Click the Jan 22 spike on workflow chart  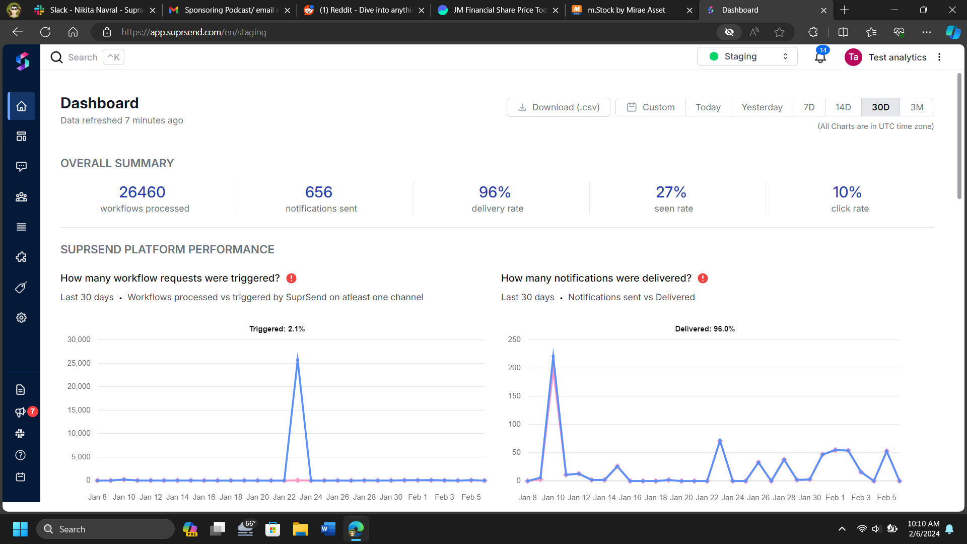[298, 359]
